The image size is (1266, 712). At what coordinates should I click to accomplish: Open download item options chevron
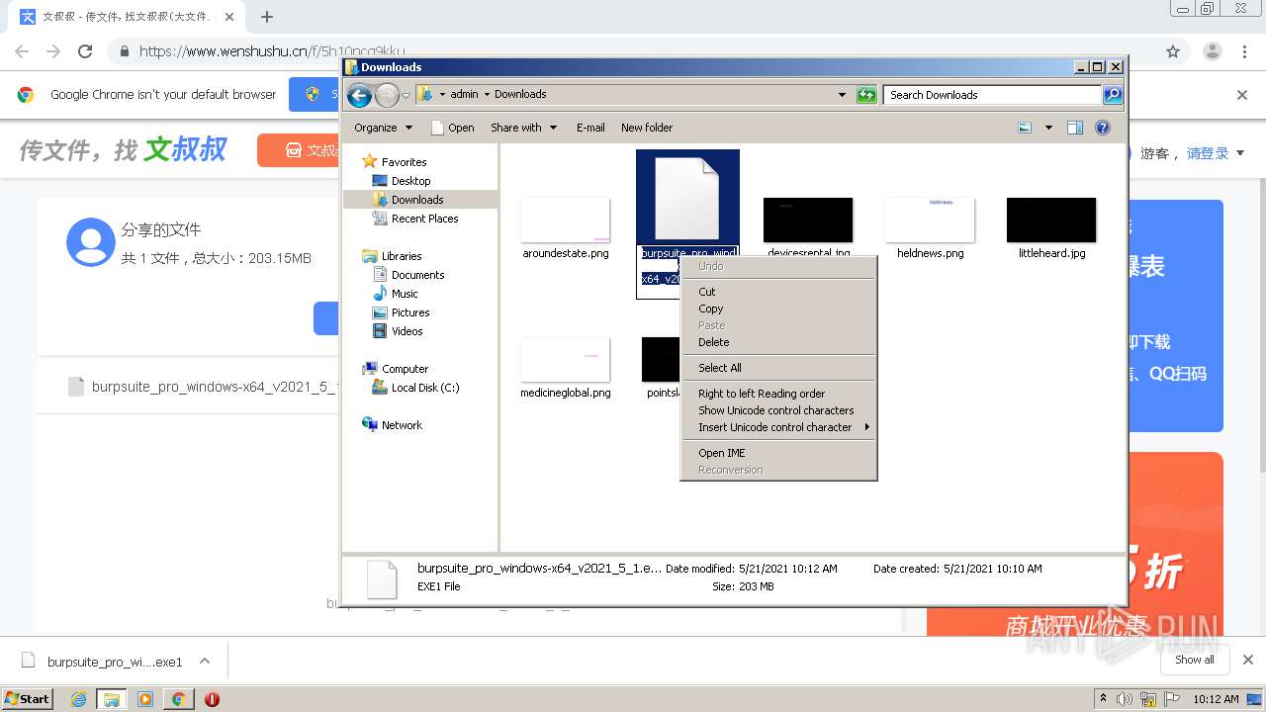(205, 661)
